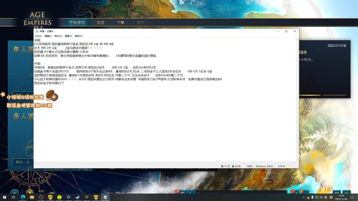This screenshot has height=201, width=358.
Task: Show hidden system tray icons
Action: 303,197
